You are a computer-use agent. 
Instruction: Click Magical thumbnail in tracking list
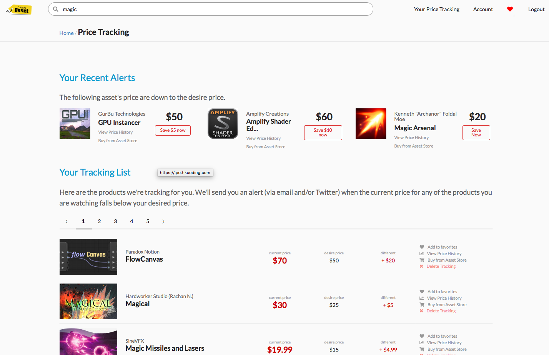pyautogui.click(x=88, y=301)
